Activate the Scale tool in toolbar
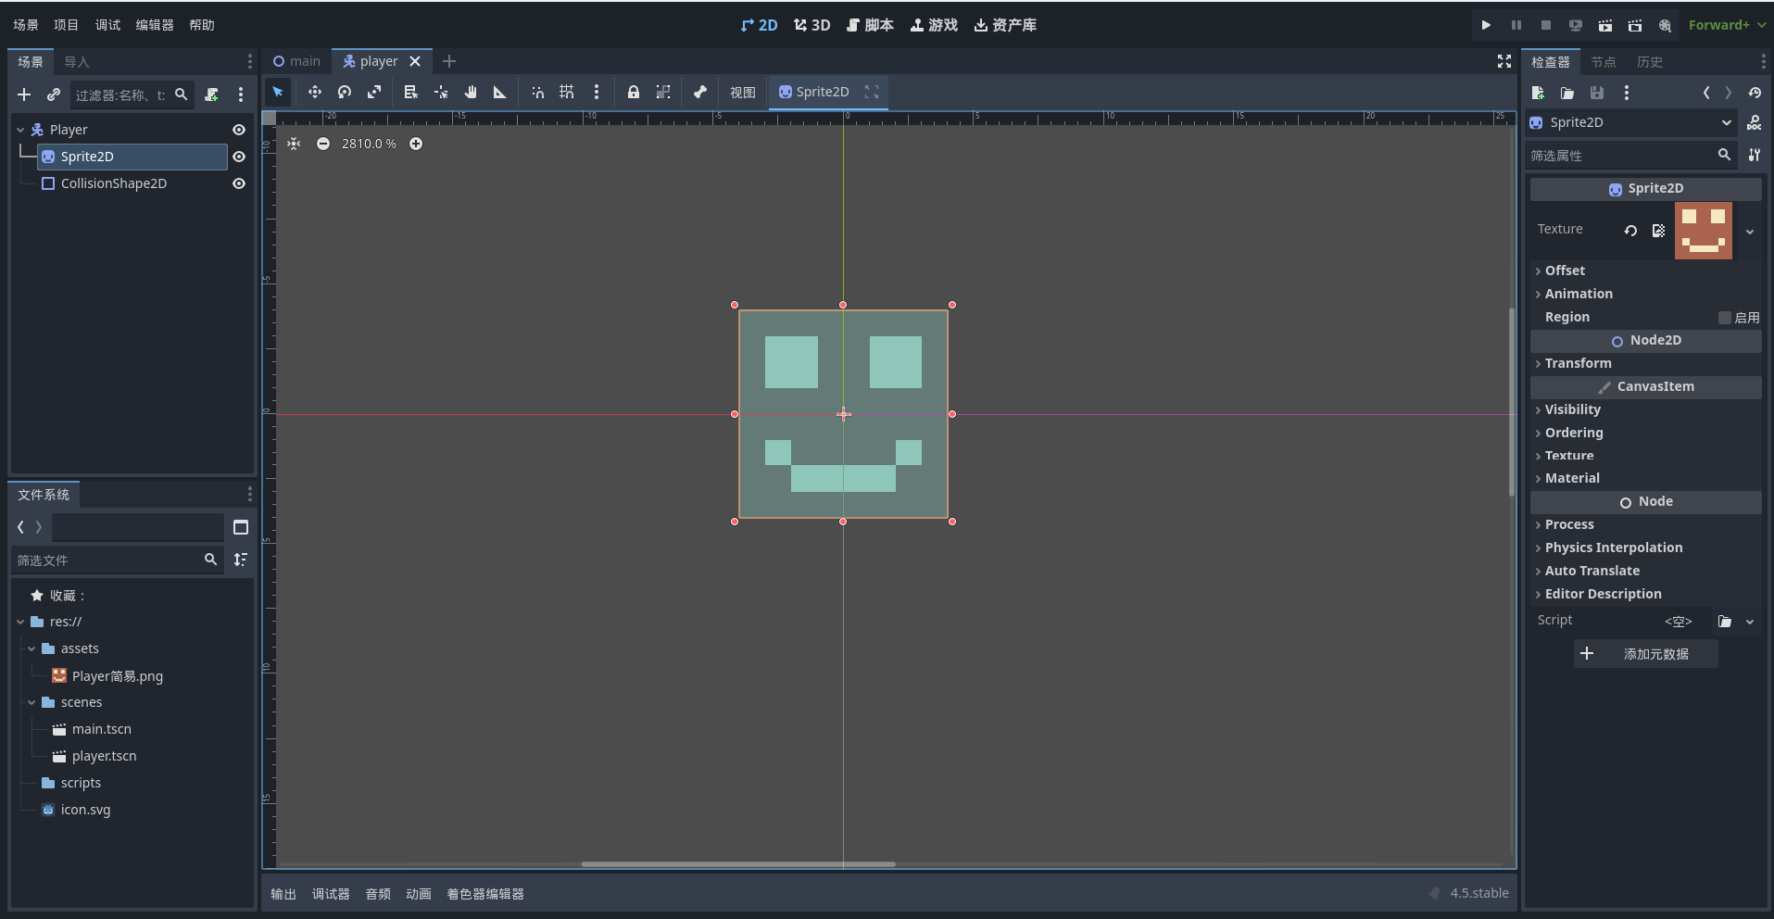This screenshot has width=1774, height=919. pyautogui.click(x=374, y=92)
